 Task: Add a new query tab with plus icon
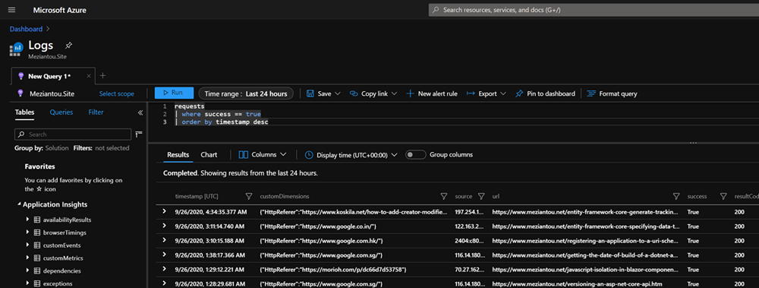click(102, 76)
